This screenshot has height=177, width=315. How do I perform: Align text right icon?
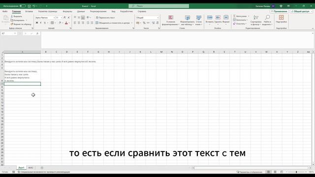tap(83, 23)
